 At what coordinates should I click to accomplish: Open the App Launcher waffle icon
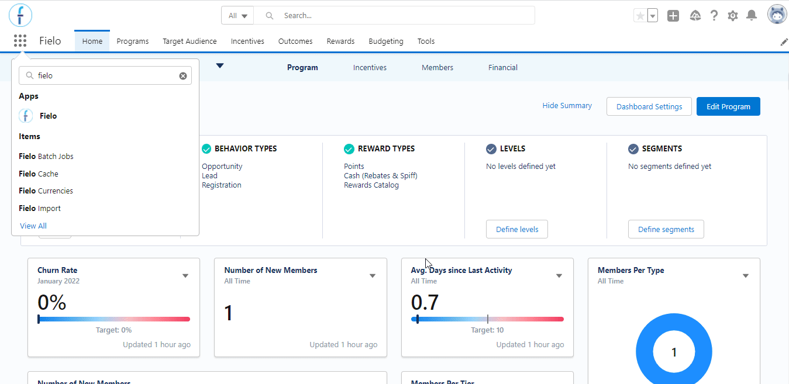(x=20, y=41)
